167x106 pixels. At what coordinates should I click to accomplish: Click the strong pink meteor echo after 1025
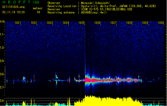click(x=113, y=80)
